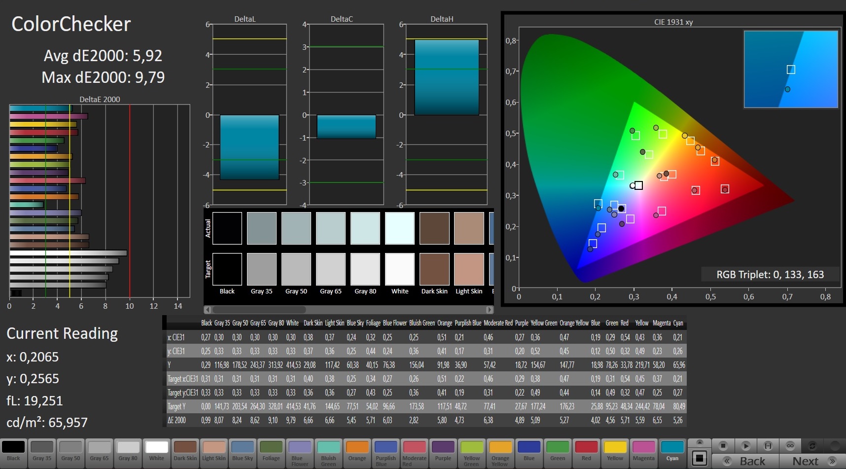Click the horizontal scrollbar thumb under swatches
The height and width of the screenshot is (469, 846).
pyautogui.click(x=259, y=310)
